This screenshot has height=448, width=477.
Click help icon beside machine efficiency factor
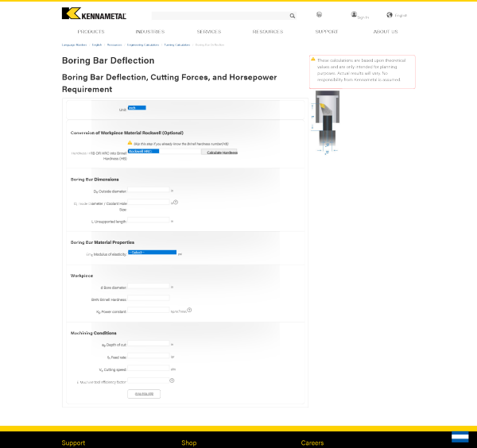coord(172,380)
